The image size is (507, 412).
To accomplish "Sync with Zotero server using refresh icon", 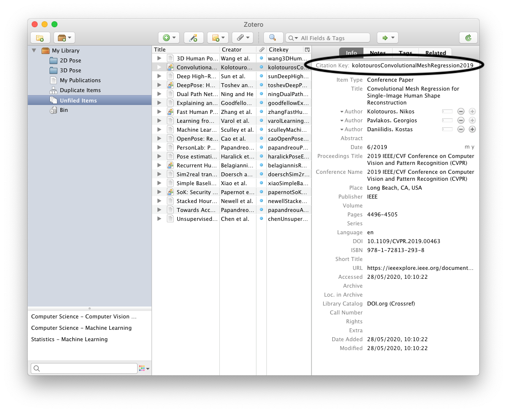I will (468, 38).
